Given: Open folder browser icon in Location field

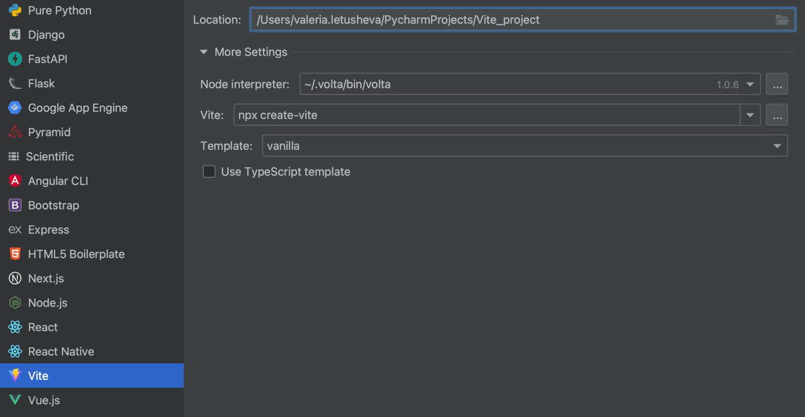Looking at the screenshot, I should pyautogui.click(x=782, y=20).
